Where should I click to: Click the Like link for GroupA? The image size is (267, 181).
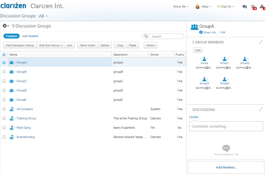click(x=222, y=32)
